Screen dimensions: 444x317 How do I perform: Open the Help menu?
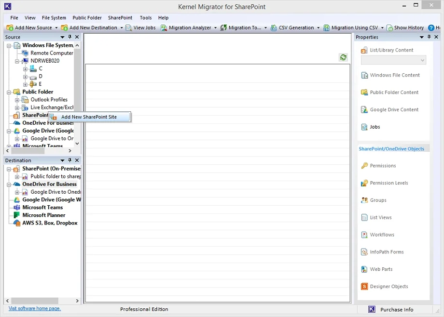[163, 18]
